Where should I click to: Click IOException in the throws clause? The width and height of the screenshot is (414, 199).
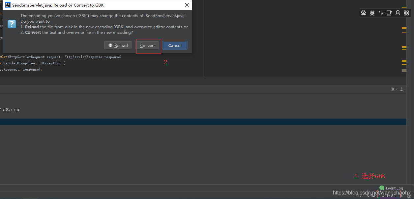pyautogui.click(x=49, y=63)
